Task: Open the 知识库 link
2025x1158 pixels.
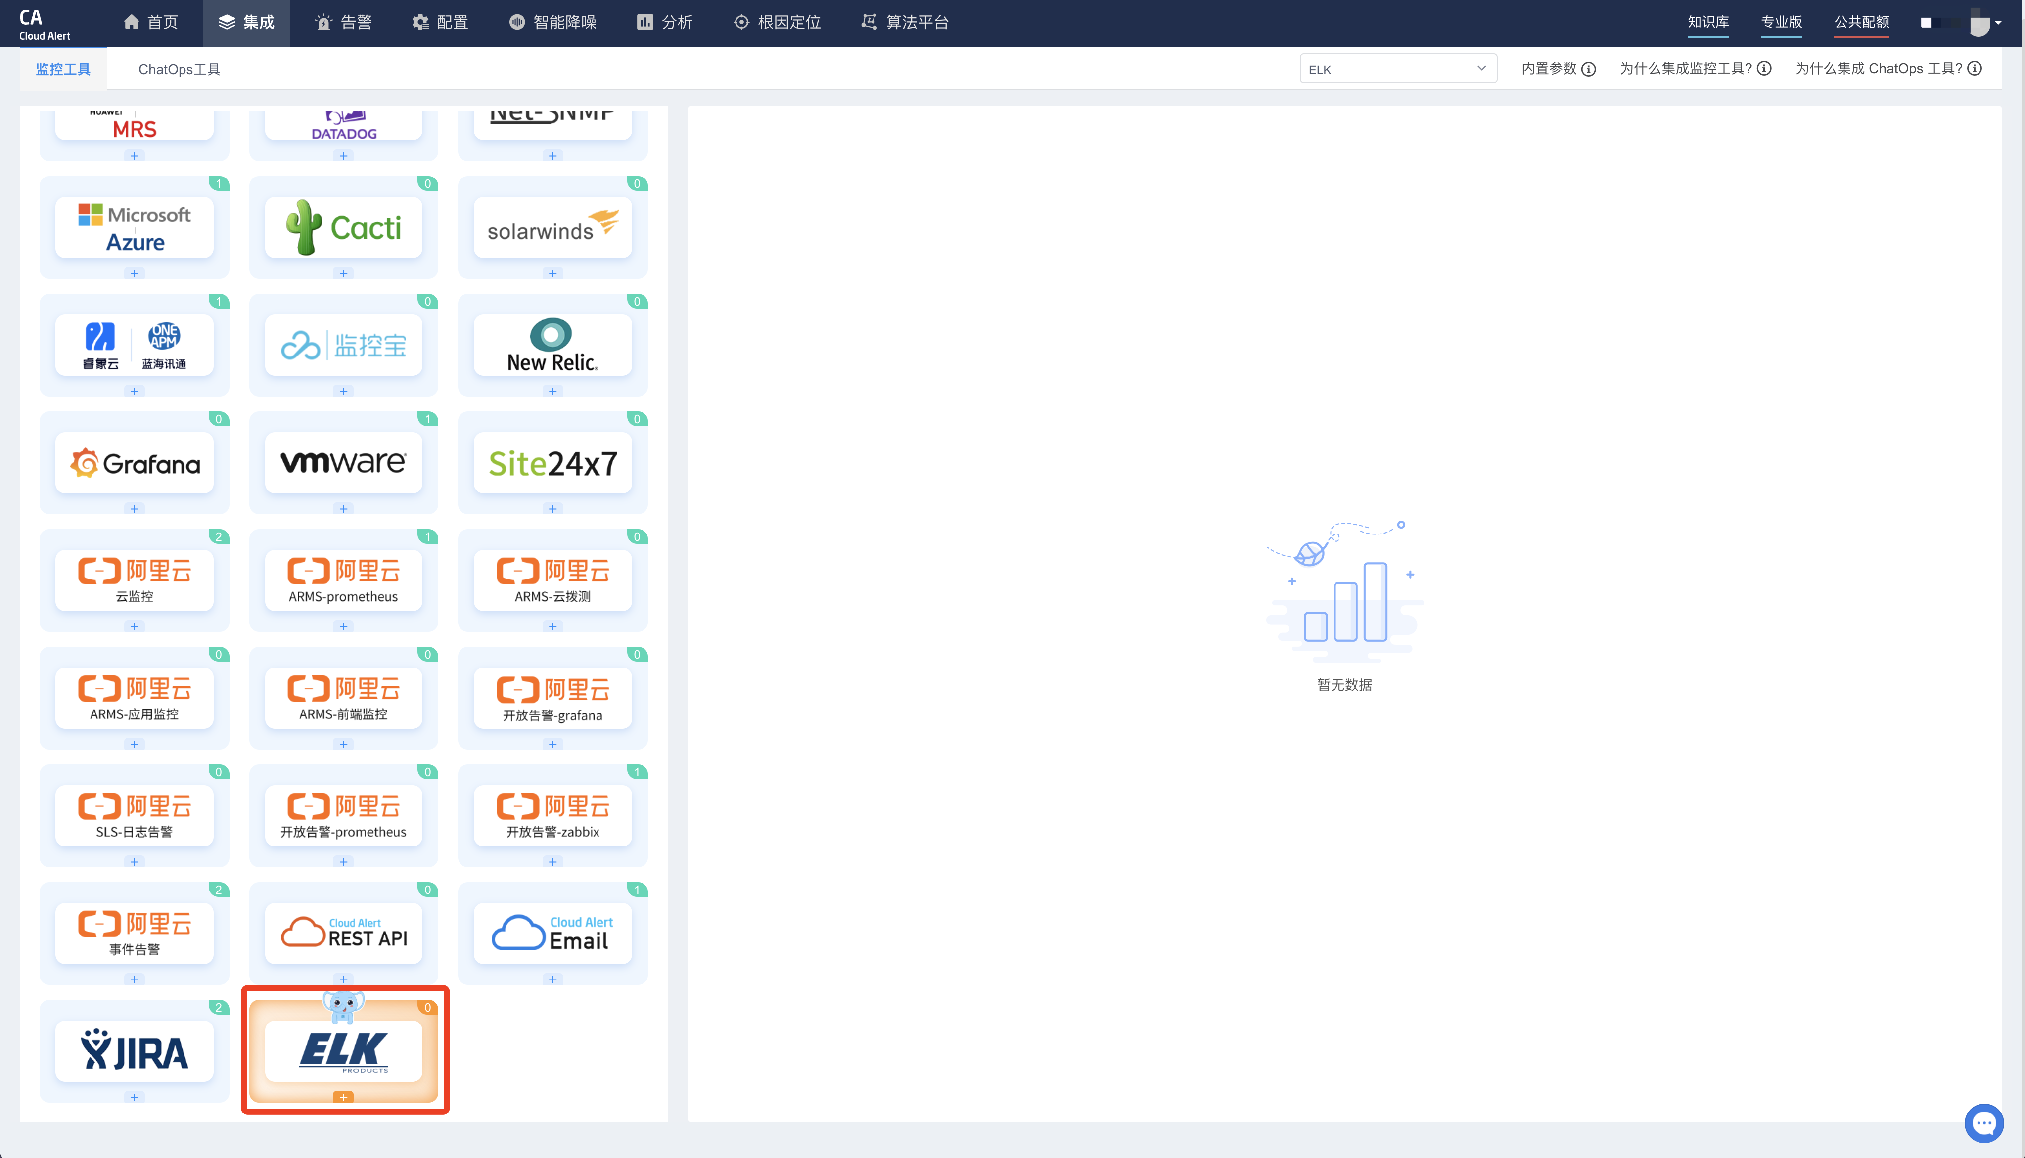Action: [1707, 22]
